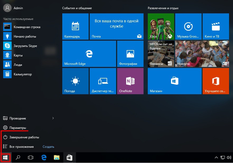Click the network tray icon
The image size is (233, 163).
pos(223,158)
